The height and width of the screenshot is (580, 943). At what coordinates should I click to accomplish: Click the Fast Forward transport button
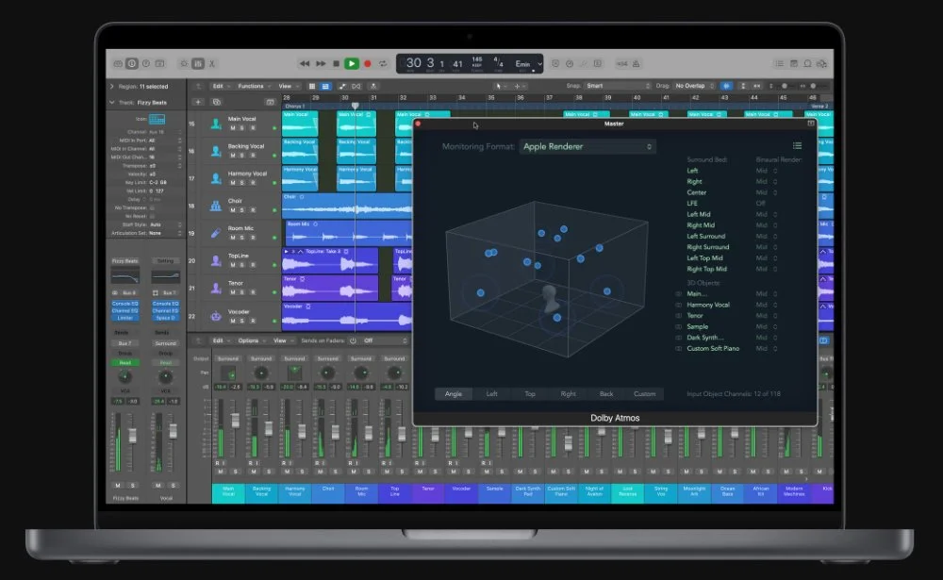coord(322,63)
